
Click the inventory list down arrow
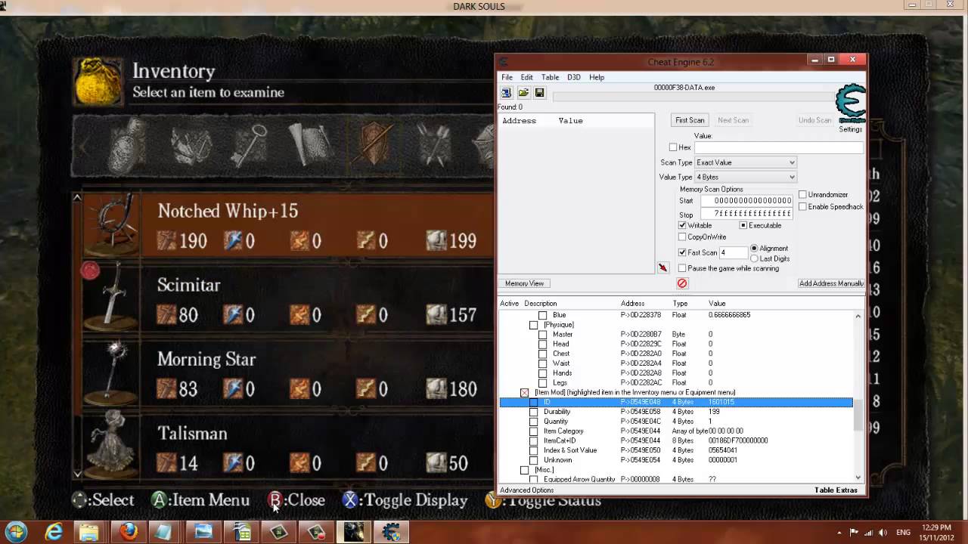coord(77,474)
